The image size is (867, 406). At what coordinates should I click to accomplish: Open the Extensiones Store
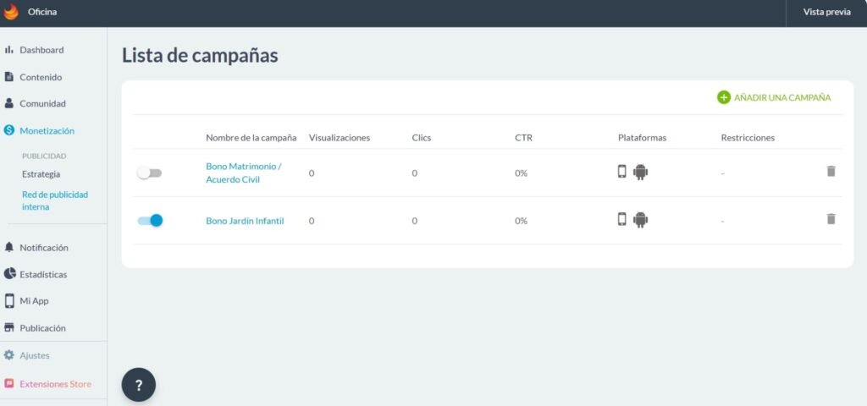pos(55,383)
